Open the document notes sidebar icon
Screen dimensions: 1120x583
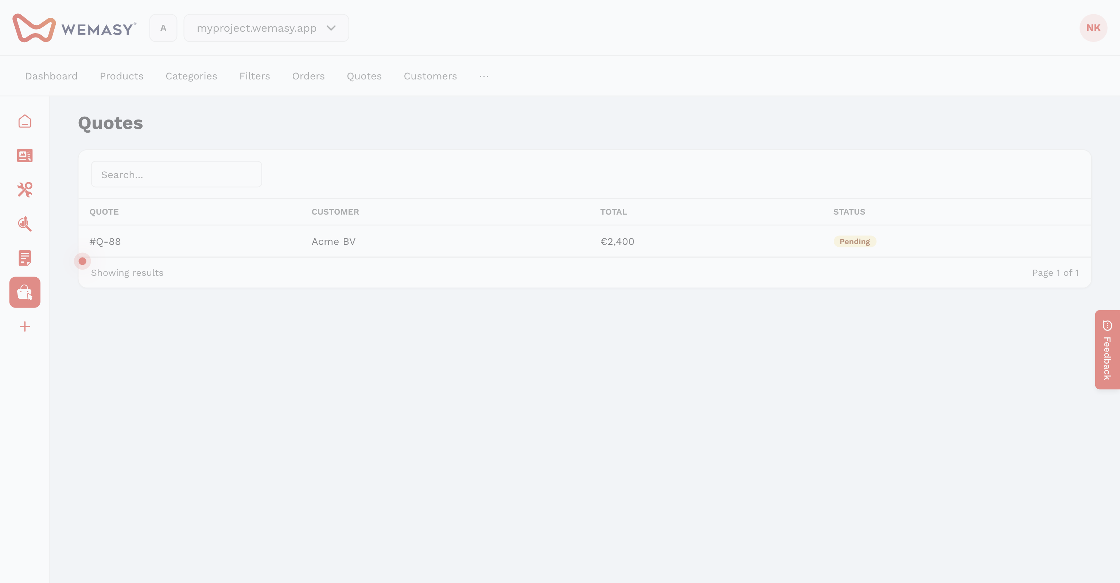click(25, 258)
